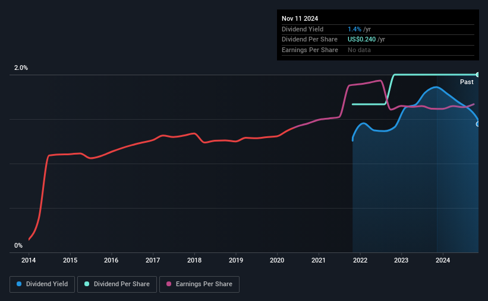
Task: Select the 2024 x-axis label
Action: pyautogui.click(x=443, y=260)
